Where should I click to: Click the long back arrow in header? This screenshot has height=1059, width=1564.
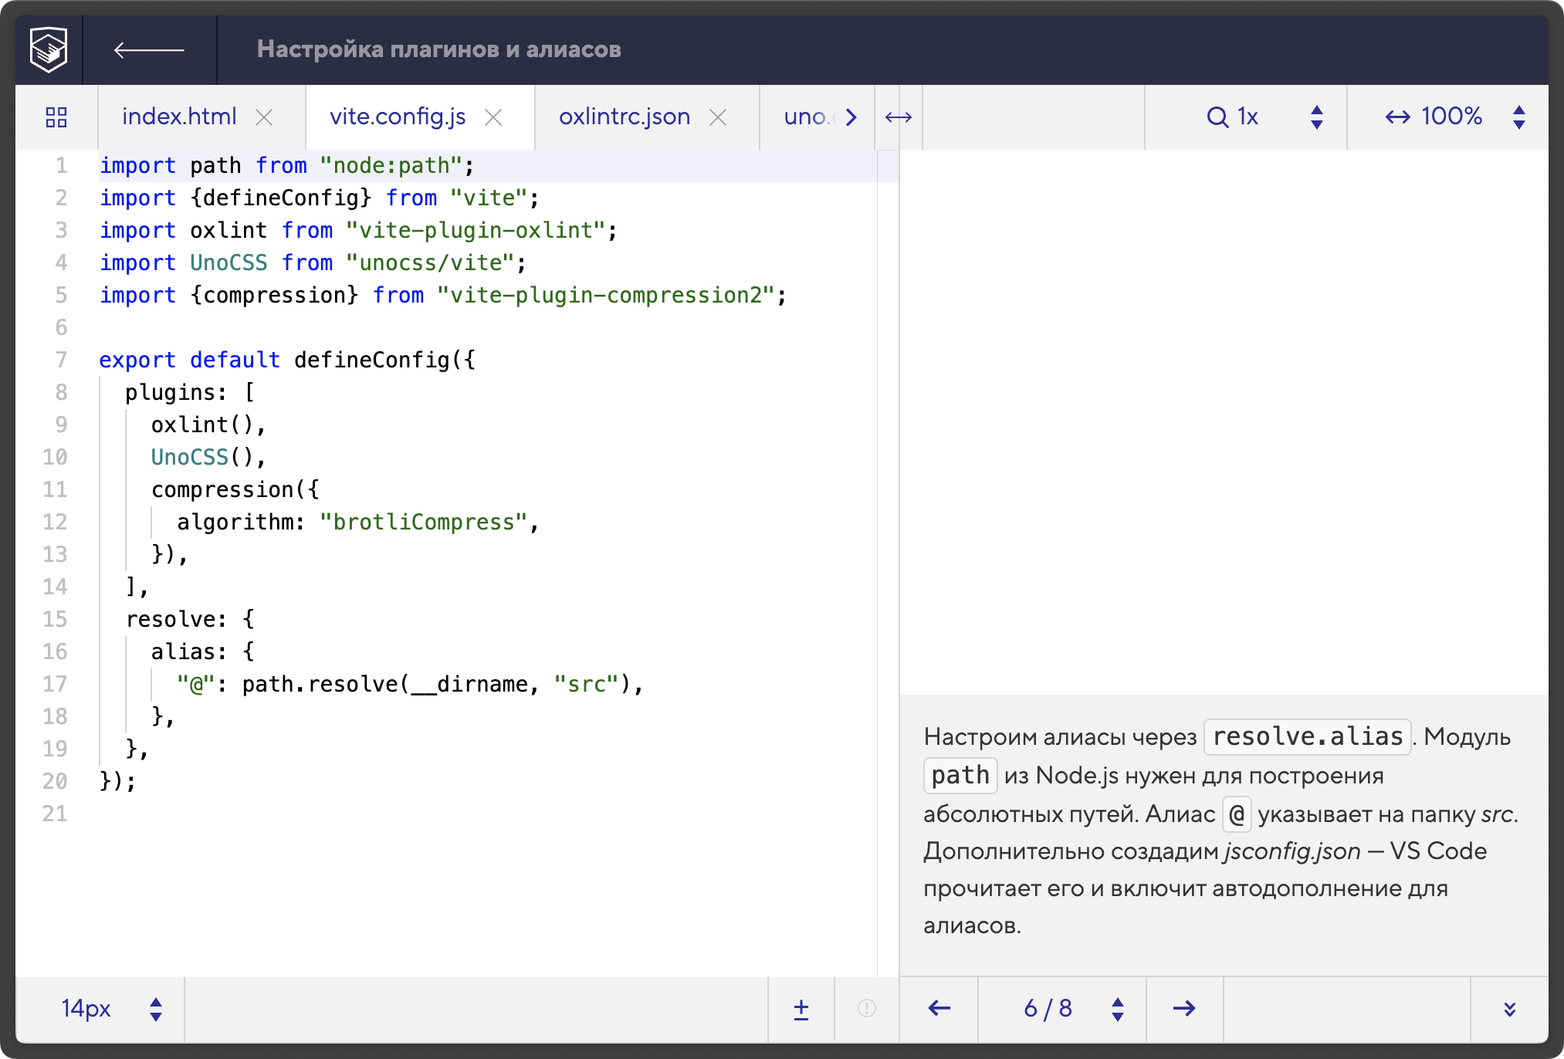pyautogui.click(x=149, y=50)
